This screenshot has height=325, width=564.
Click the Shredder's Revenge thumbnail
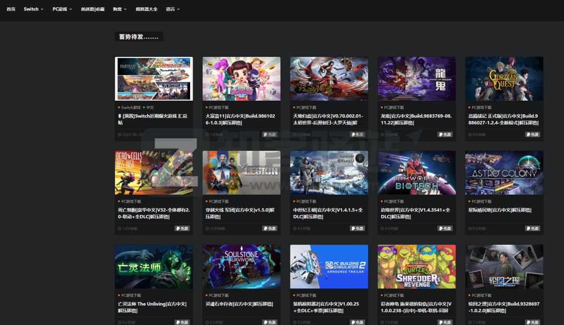coord(417,266)
